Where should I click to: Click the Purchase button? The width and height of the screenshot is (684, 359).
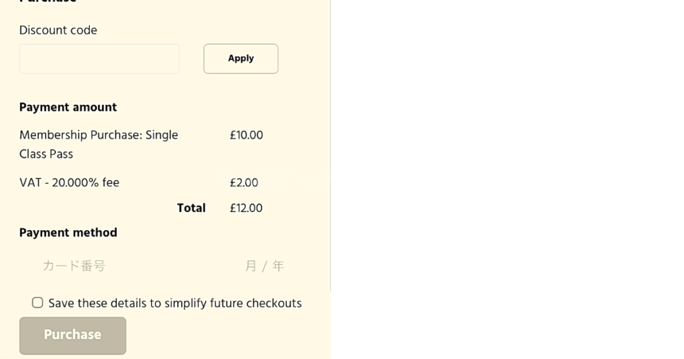click(73, 335)
